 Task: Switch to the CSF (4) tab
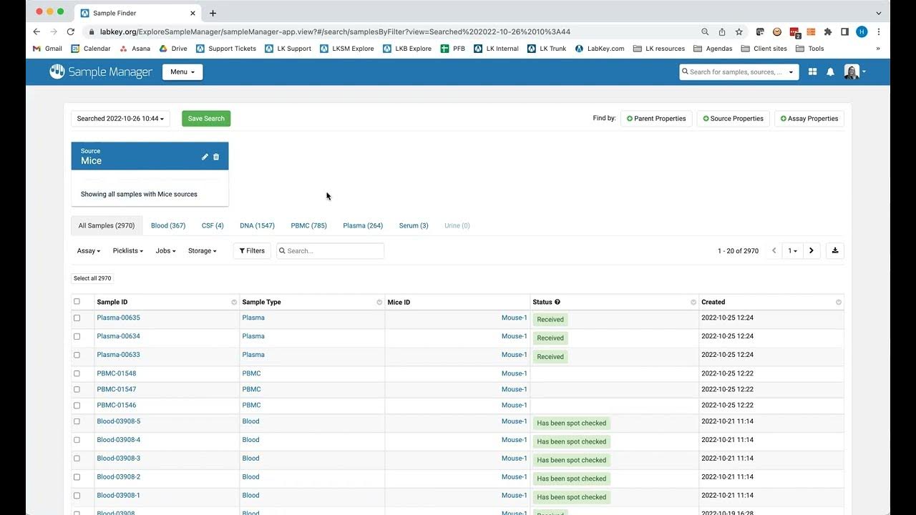tap(213, 225)
